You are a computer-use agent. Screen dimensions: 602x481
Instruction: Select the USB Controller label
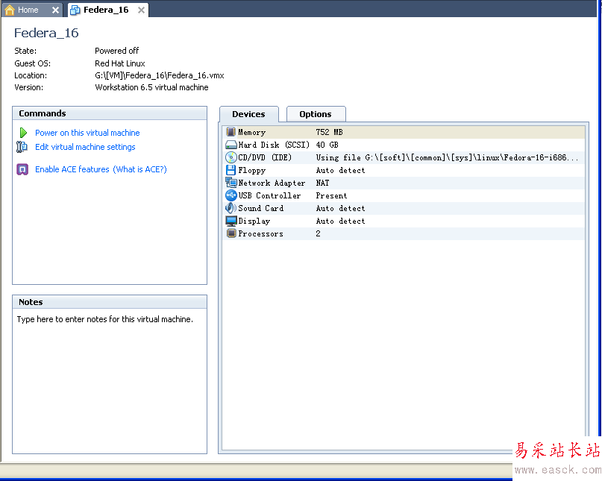(x=269, y=195)
